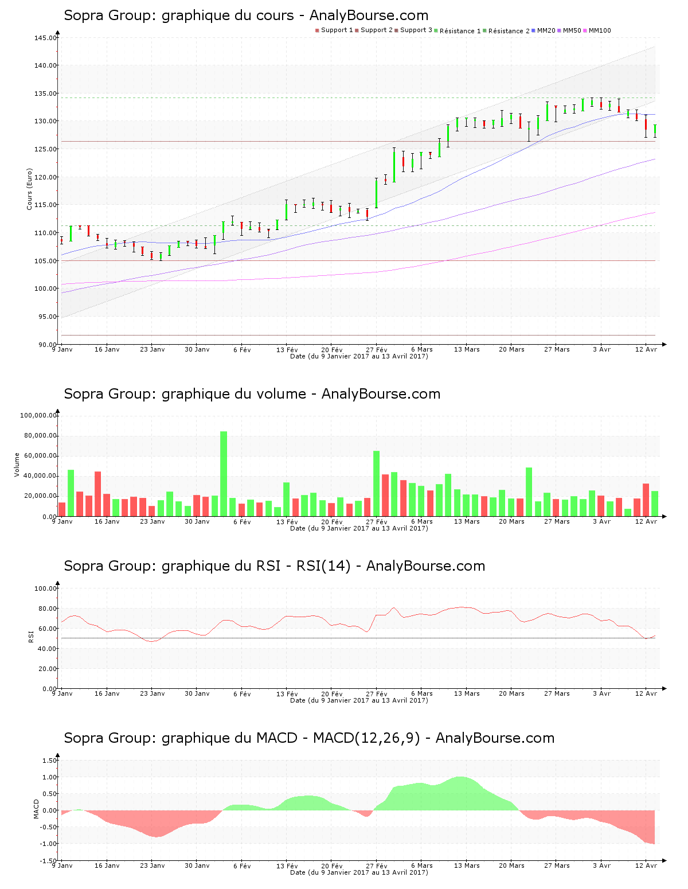Click the 'Support 1' legend label
The width and height of the screenshot is (688, 889).
(337, 30)
